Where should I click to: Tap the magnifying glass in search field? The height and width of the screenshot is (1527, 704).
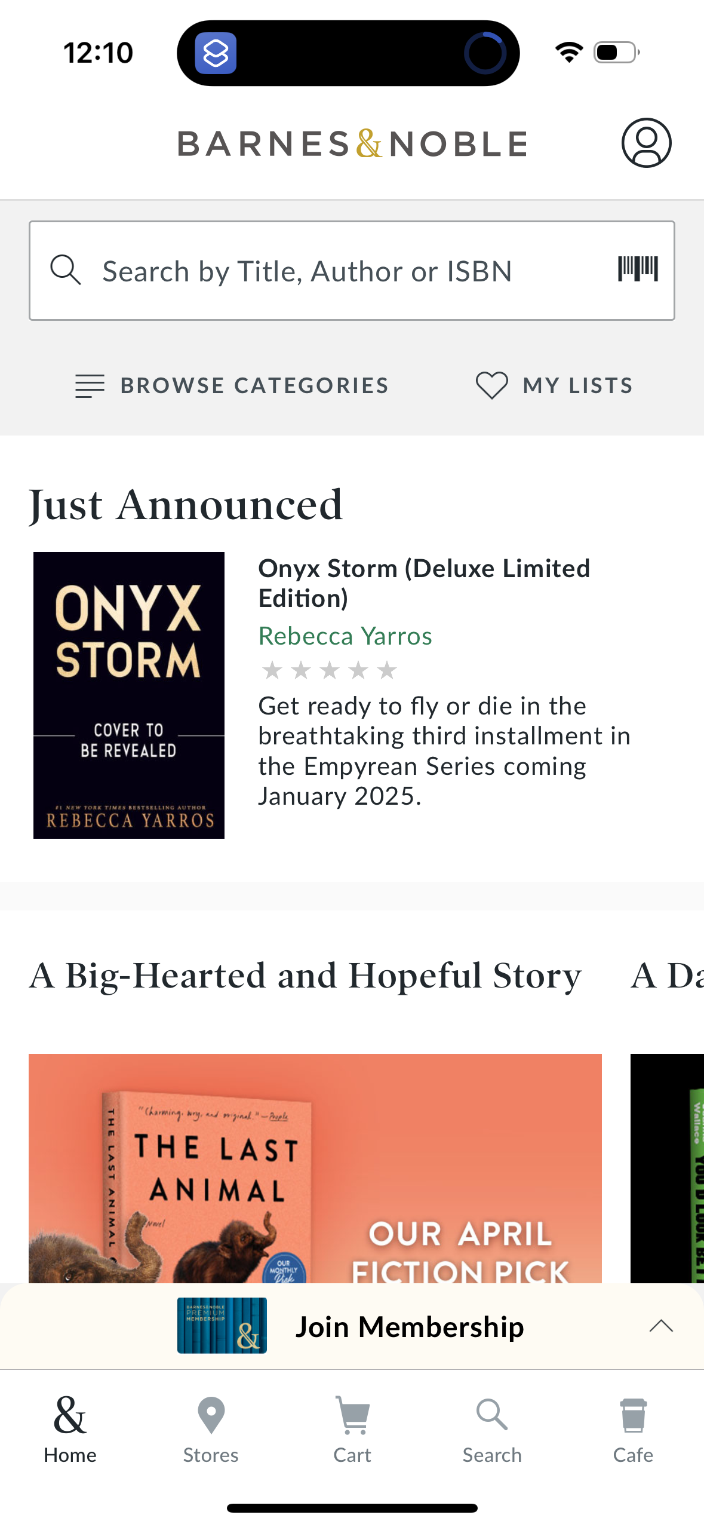(x=65, y=270)
